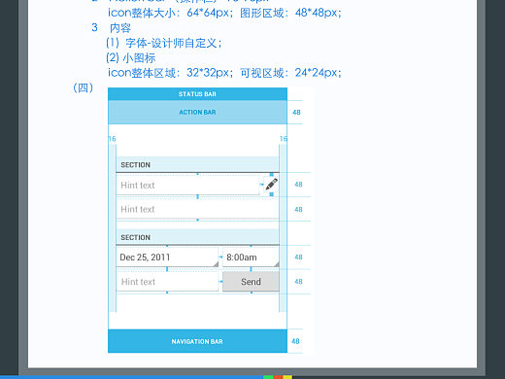Click the heading '3 内容'
The image size is (505, 379).
pos(111,28)
